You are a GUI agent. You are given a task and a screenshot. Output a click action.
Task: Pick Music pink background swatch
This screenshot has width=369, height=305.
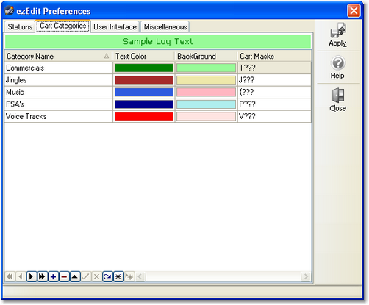tap(206, 92)
